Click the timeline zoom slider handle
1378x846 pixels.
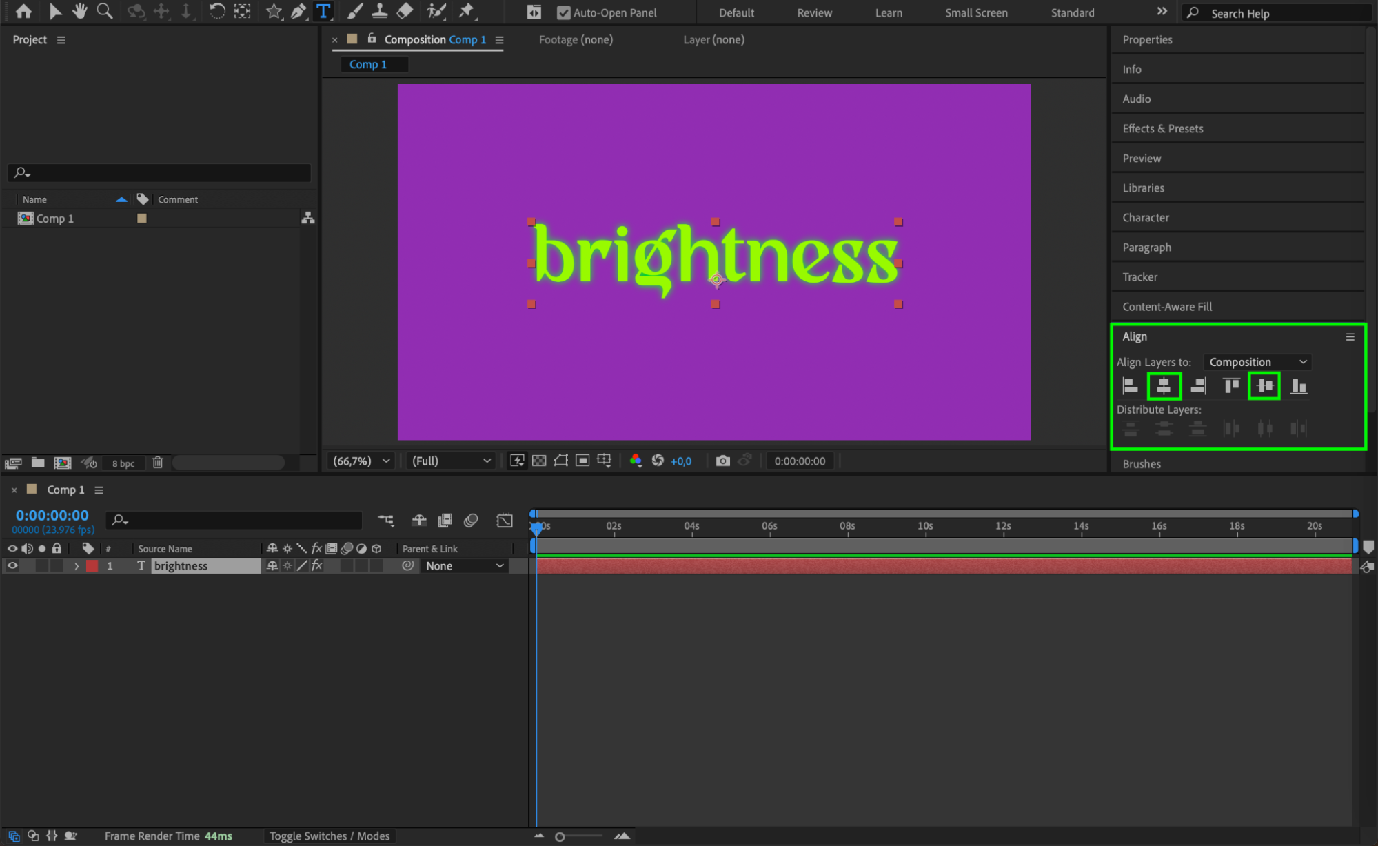560,836
